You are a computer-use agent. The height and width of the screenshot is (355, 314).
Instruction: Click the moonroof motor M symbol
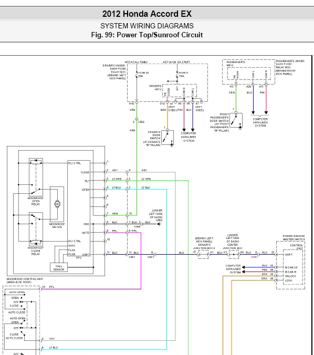(x=57, y=204)
